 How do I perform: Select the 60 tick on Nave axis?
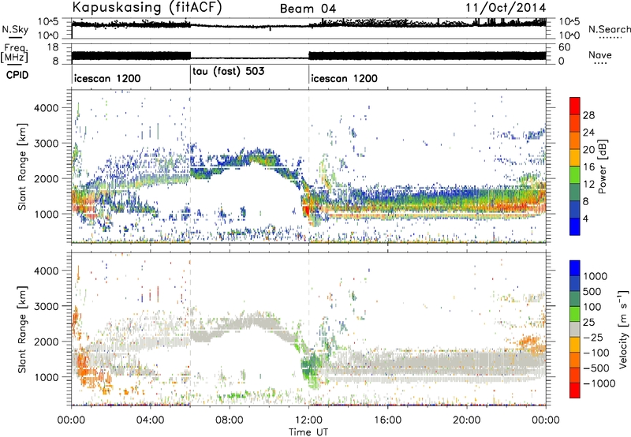(564, 47)
